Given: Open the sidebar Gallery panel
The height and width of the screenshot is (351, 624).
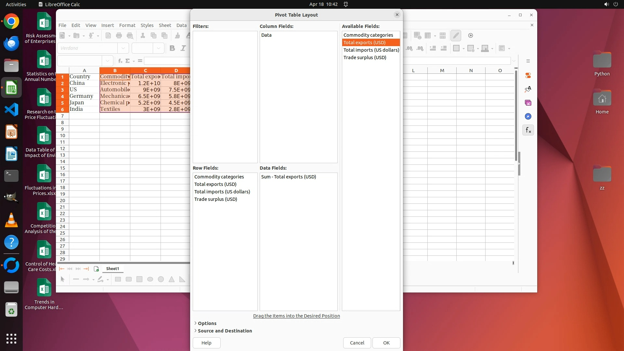Looking at the screenshot, I should 528,103.
